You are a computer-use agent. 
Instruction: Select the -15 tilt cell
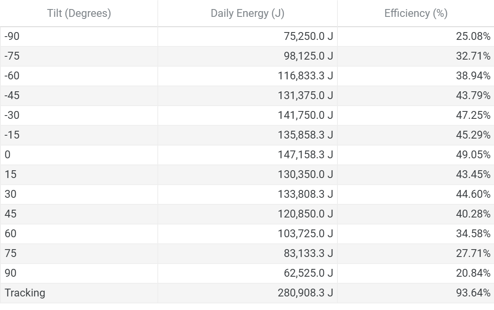click(79, 135)
